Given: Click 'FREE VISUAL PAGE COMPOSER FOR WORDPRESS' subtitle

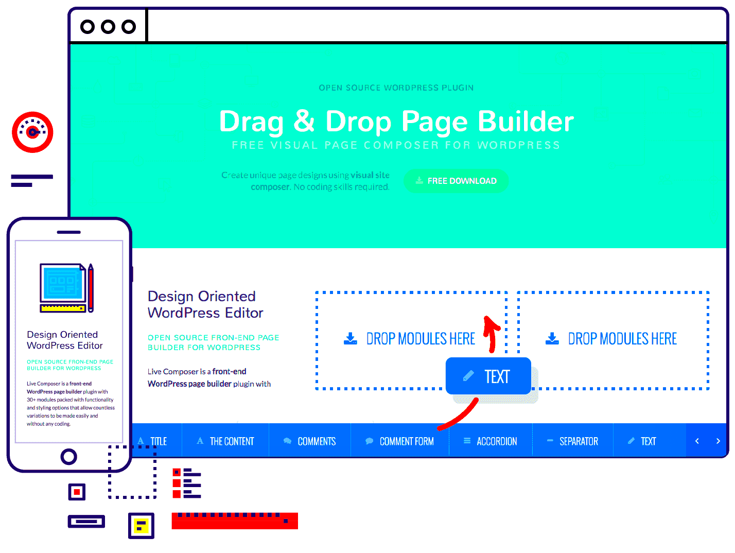Looking at the screenshot, I should point(396,145).
